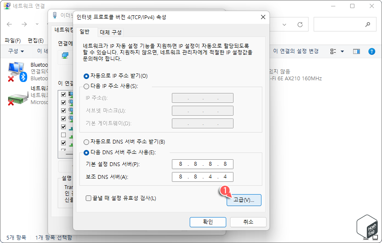This screenshot has height=243, width=382.
Task: Go forward with the Explorer forward arrow
Action: pos(24,24)
